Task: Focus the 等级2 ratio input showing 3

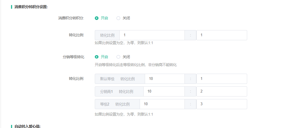Action: 221,104
